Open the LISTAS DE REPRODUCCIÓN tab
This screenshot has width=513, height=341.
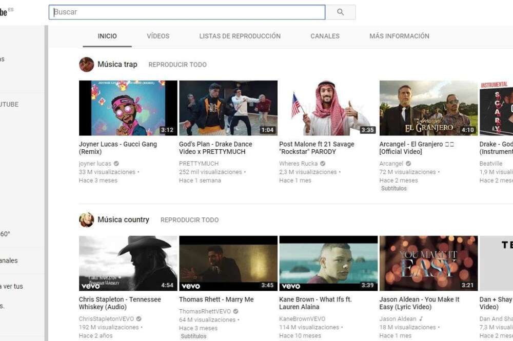coord(240,36)
